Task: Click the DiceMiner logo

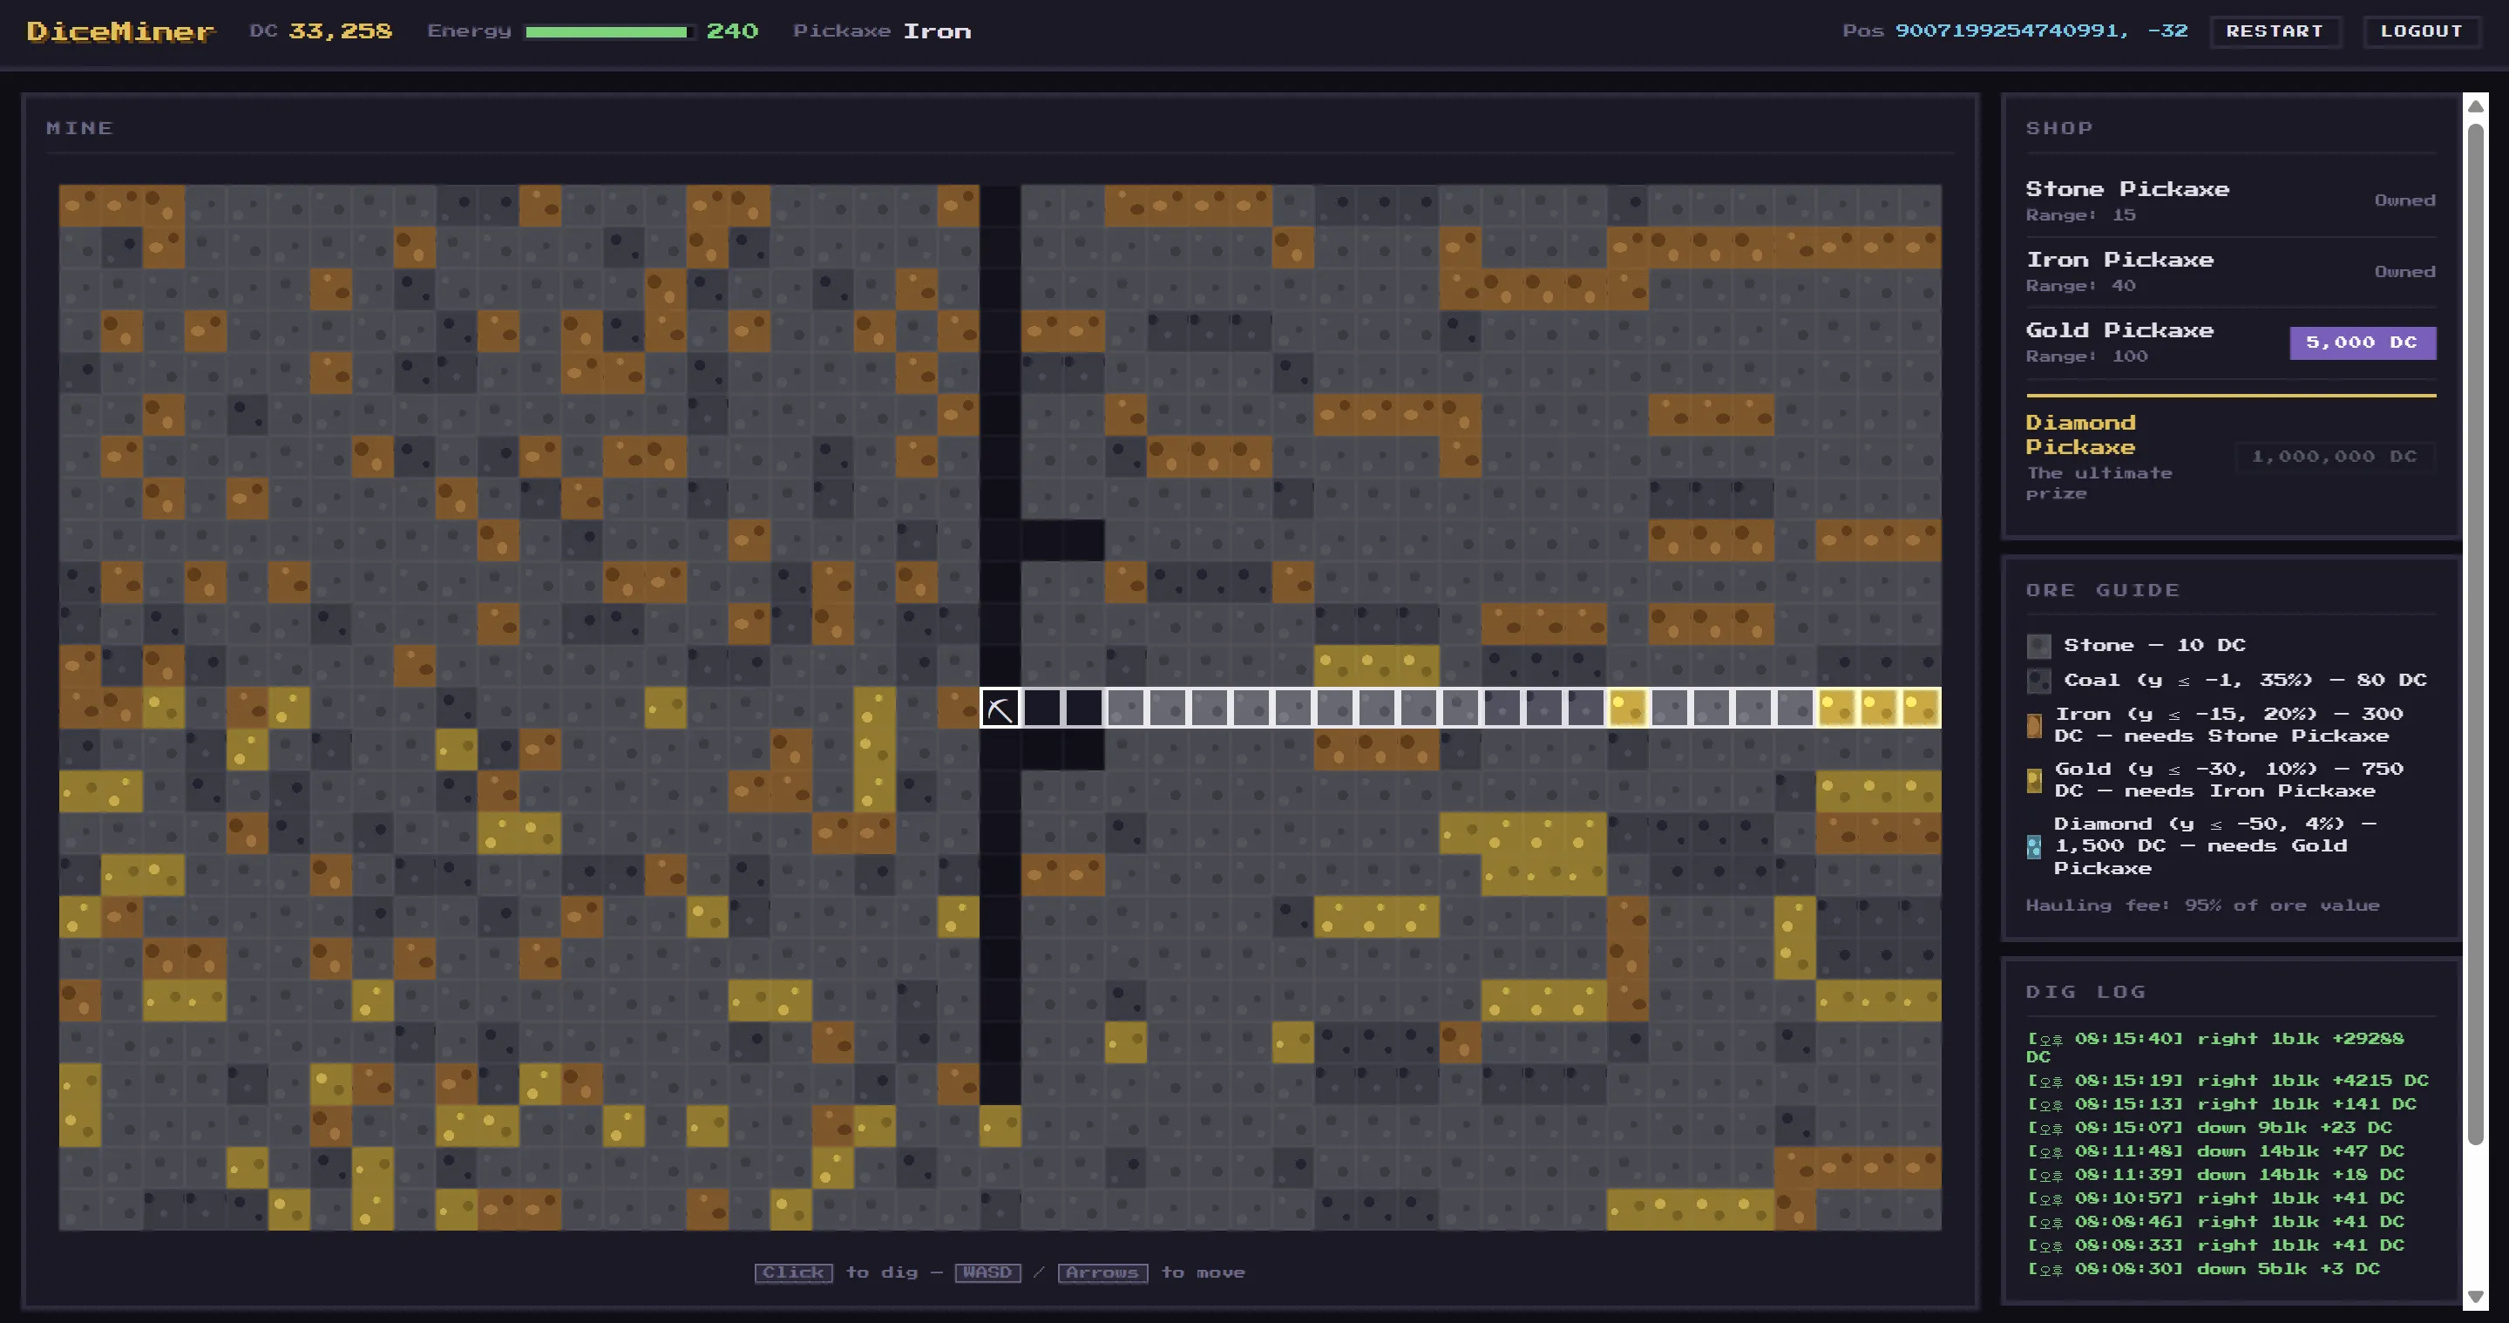Action: (121, 31)
